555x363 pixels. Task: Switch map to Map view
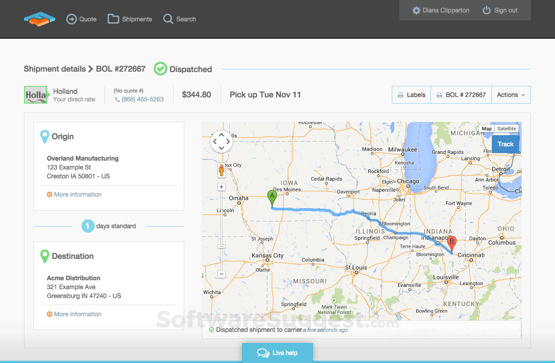(x=487, y=129)
